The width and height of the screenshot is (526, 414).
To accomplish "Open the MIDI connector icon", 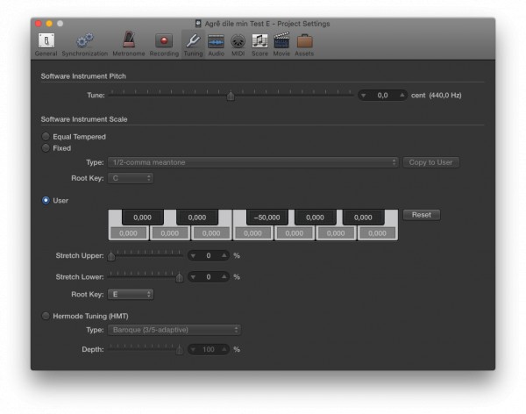I will pos(238,41).
